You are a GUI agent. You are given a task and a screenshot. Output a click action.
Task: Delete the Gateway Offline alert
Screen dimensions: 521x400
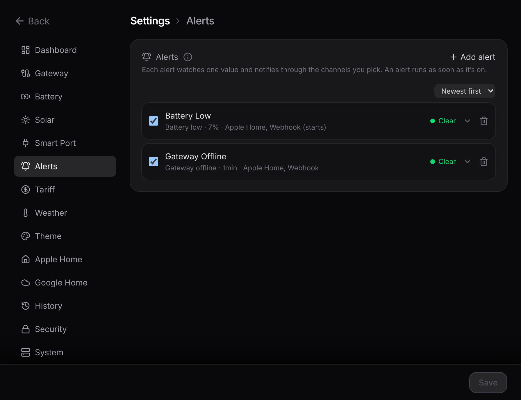[484, 162]
